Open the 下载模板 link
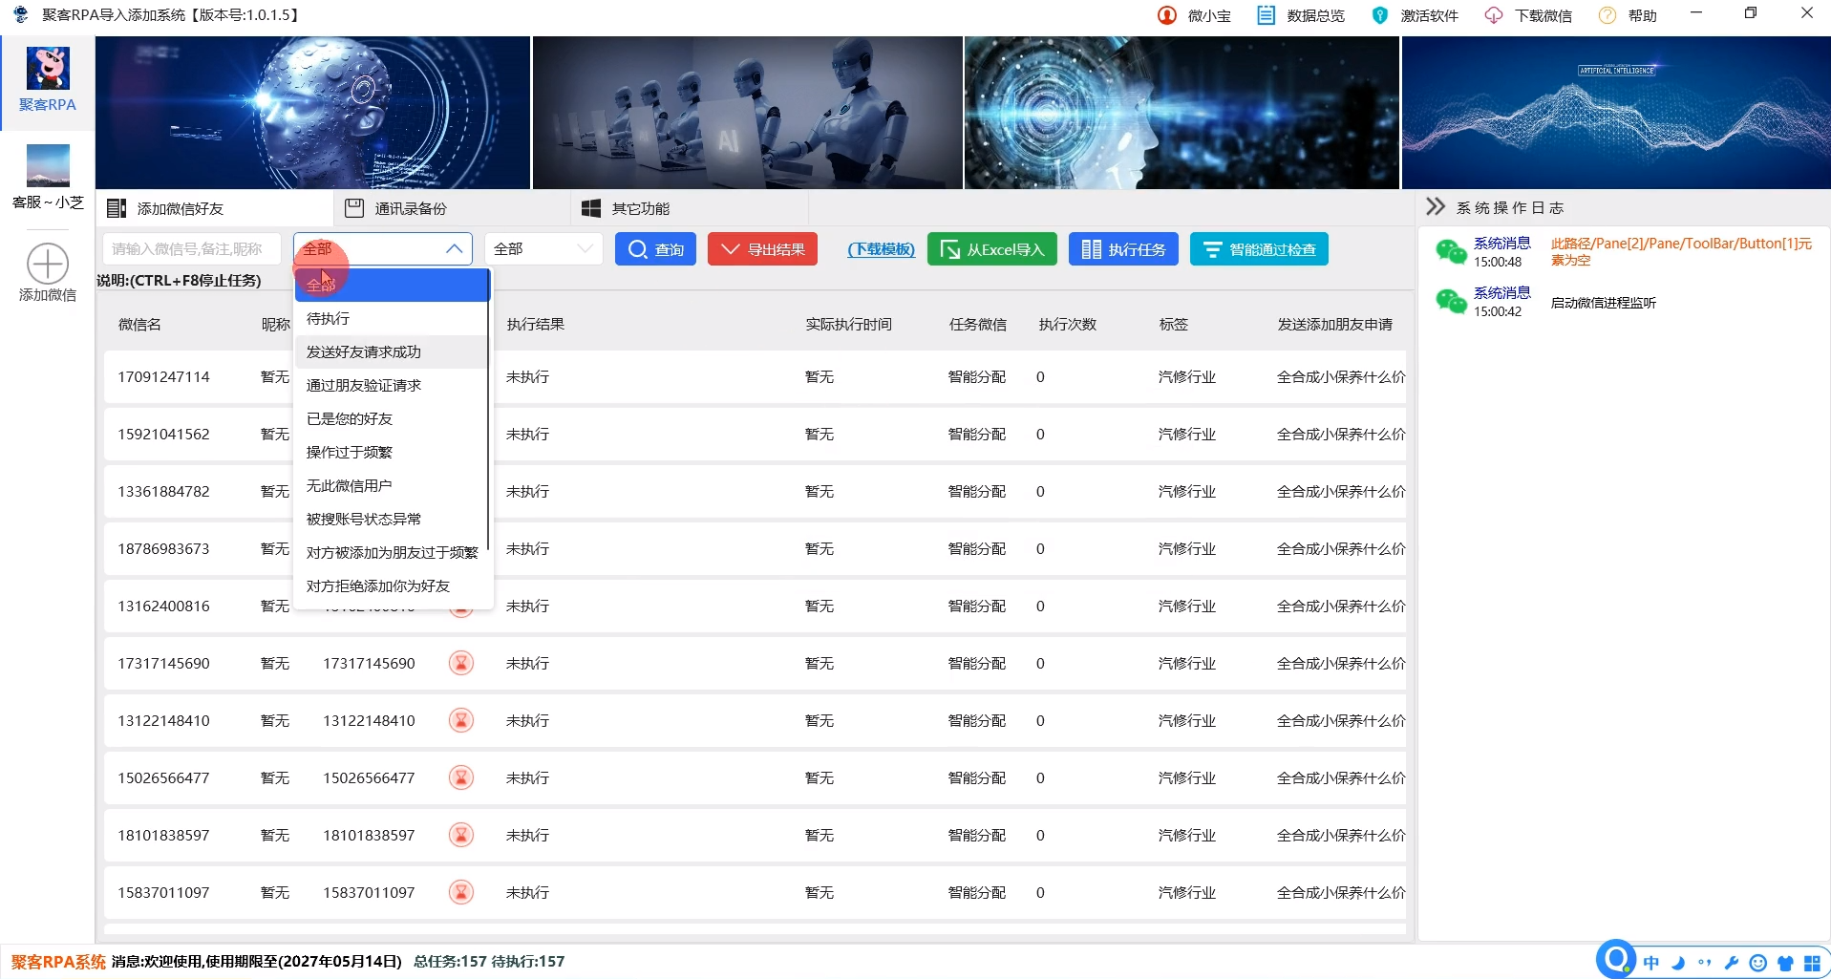This screenshot has width=1831, height=979. point(880,248)
